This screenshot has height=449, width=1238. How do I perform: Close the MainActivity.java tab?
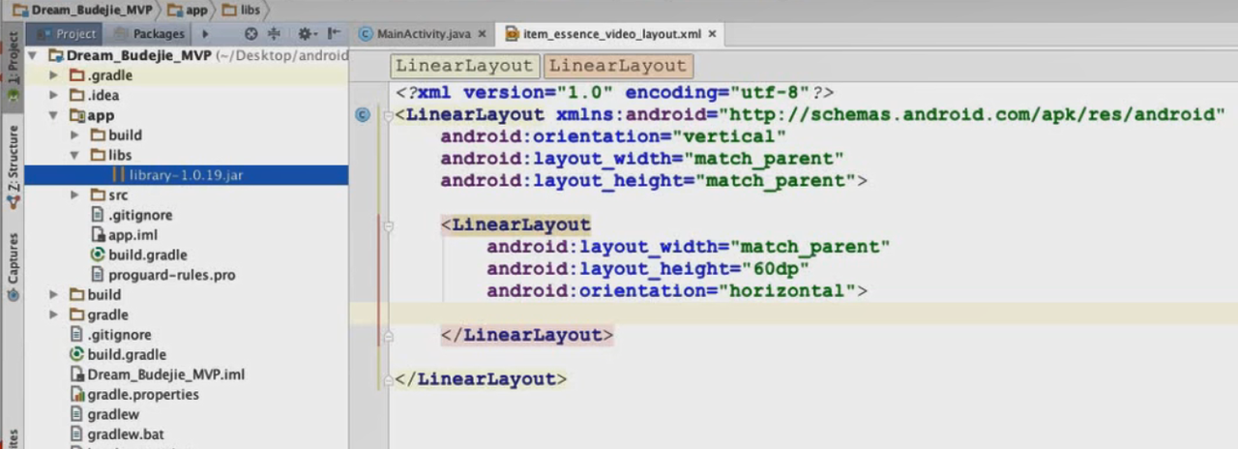point(484,34)
